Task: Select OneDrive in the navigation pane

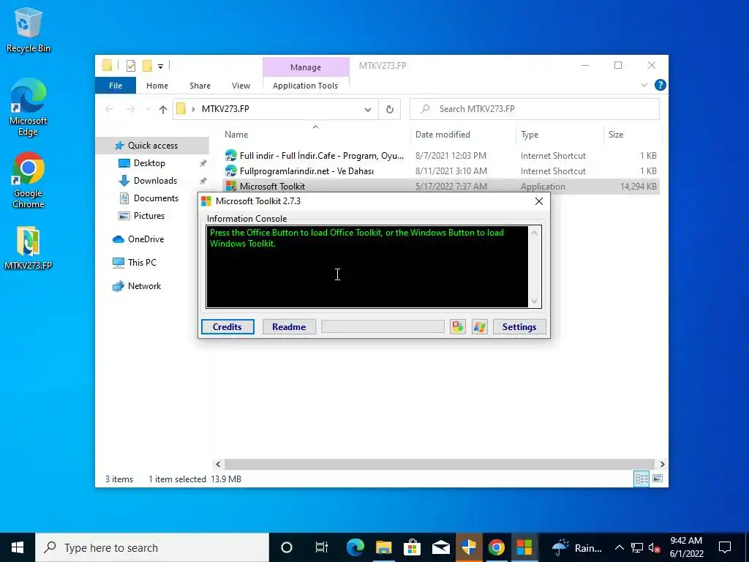Action: point(146,239)
